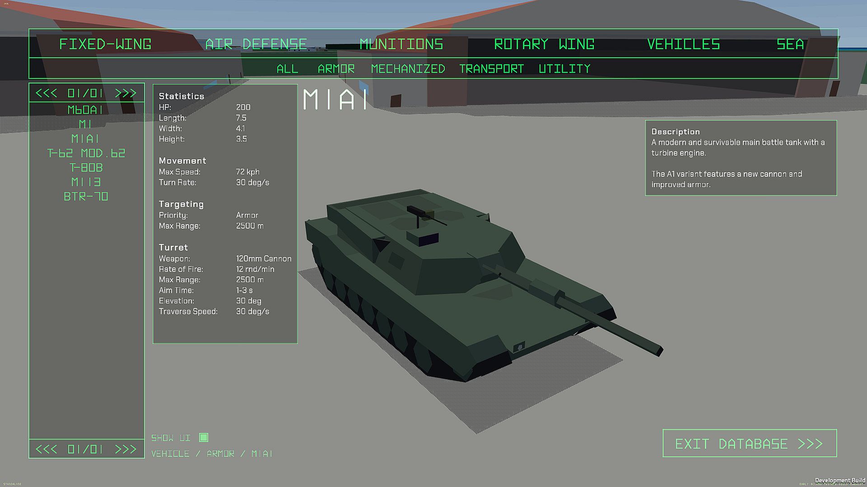Screen dimensions: 867x487
Task: Switch to the Air Defense category
Action: pos(256,44)
